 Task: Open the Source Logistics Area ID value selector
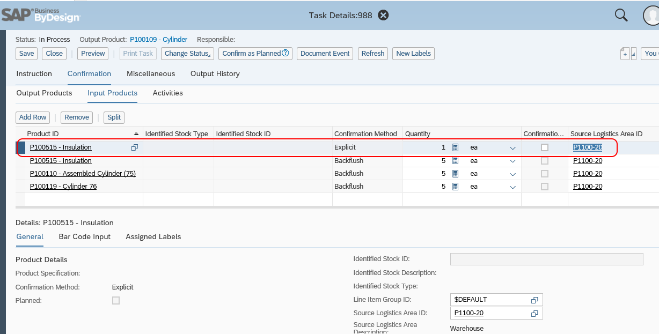(x=534, y=313)
